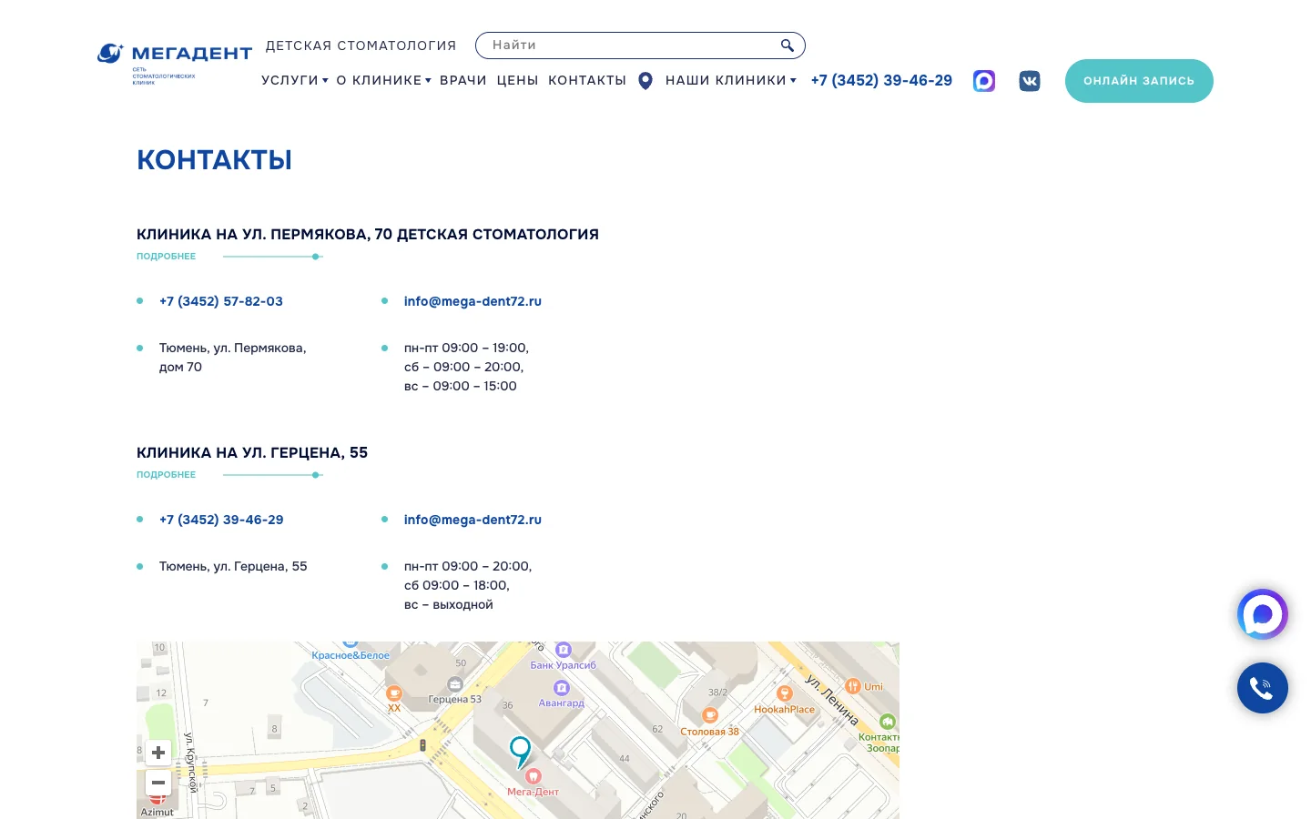1311x819 pixels.
Task: Click email link for Герцена clinic
Action: point(473,520)
